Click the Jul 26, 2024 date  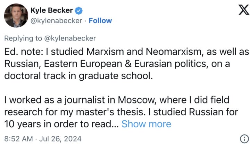(x=60, y=139)
